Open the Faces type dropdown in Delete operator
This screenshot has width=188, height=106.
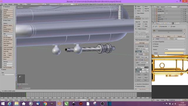(x=8, y=74)
